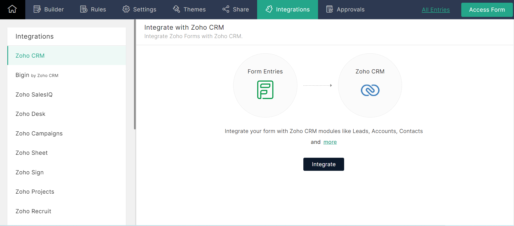
Task: Click the Settings gear icon
Action: 126,9
